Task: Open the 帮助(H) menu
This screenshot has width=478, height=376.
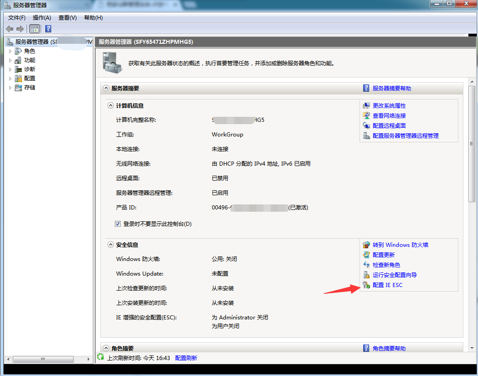Action: pyautogui.click(x=94, y=18)
